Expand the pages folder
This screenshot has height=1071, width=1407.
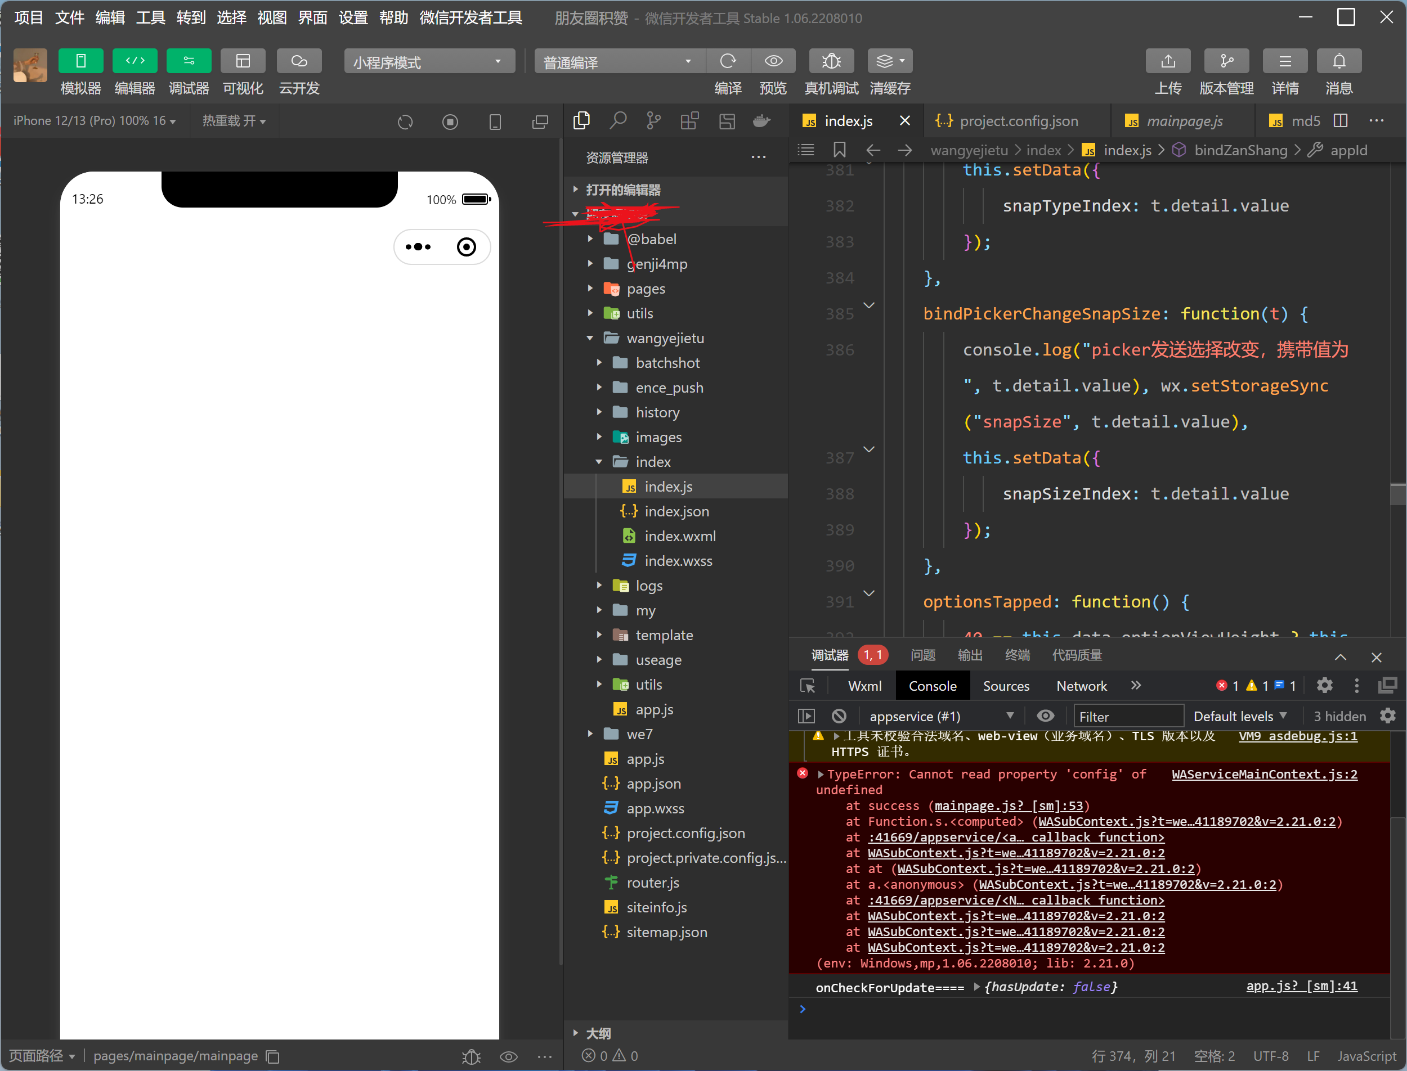(x=646, y=289)
